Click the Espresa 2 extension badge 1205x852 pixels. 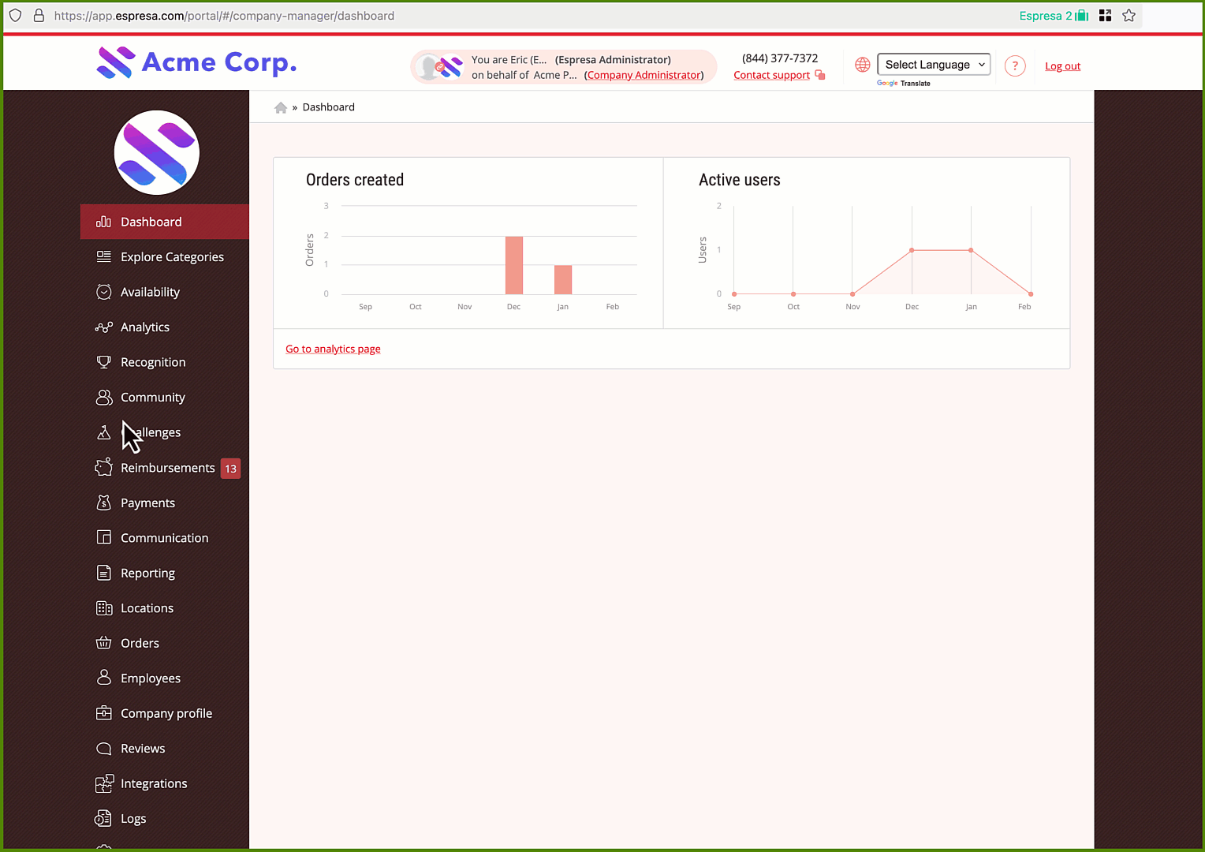click(1053, 16)
